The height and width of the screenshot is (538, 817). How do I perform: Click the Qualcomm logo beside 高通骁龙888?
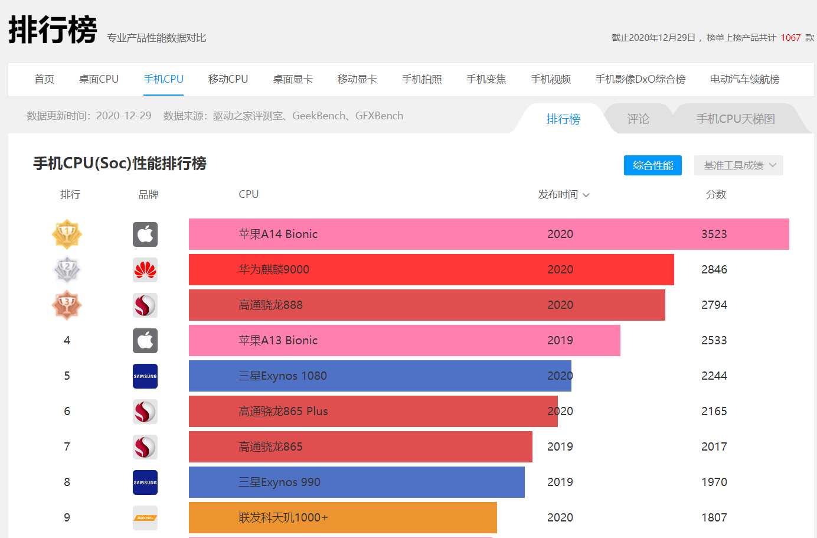pos(145,305)
